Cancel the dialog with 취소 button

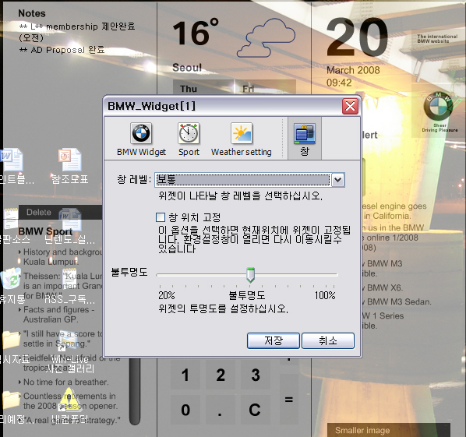point(328,340)
